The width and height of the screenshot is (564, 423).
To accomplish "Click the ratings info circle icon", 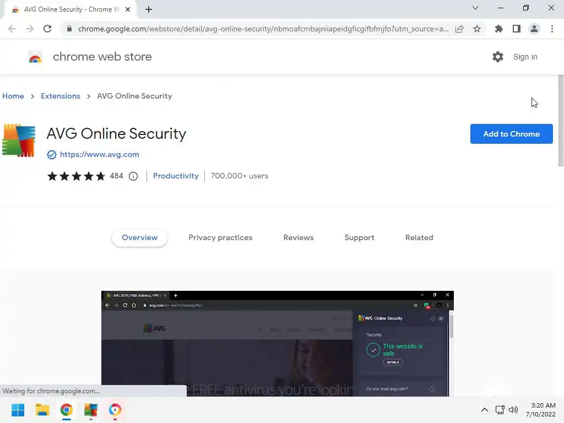I will tap(133, 176).
